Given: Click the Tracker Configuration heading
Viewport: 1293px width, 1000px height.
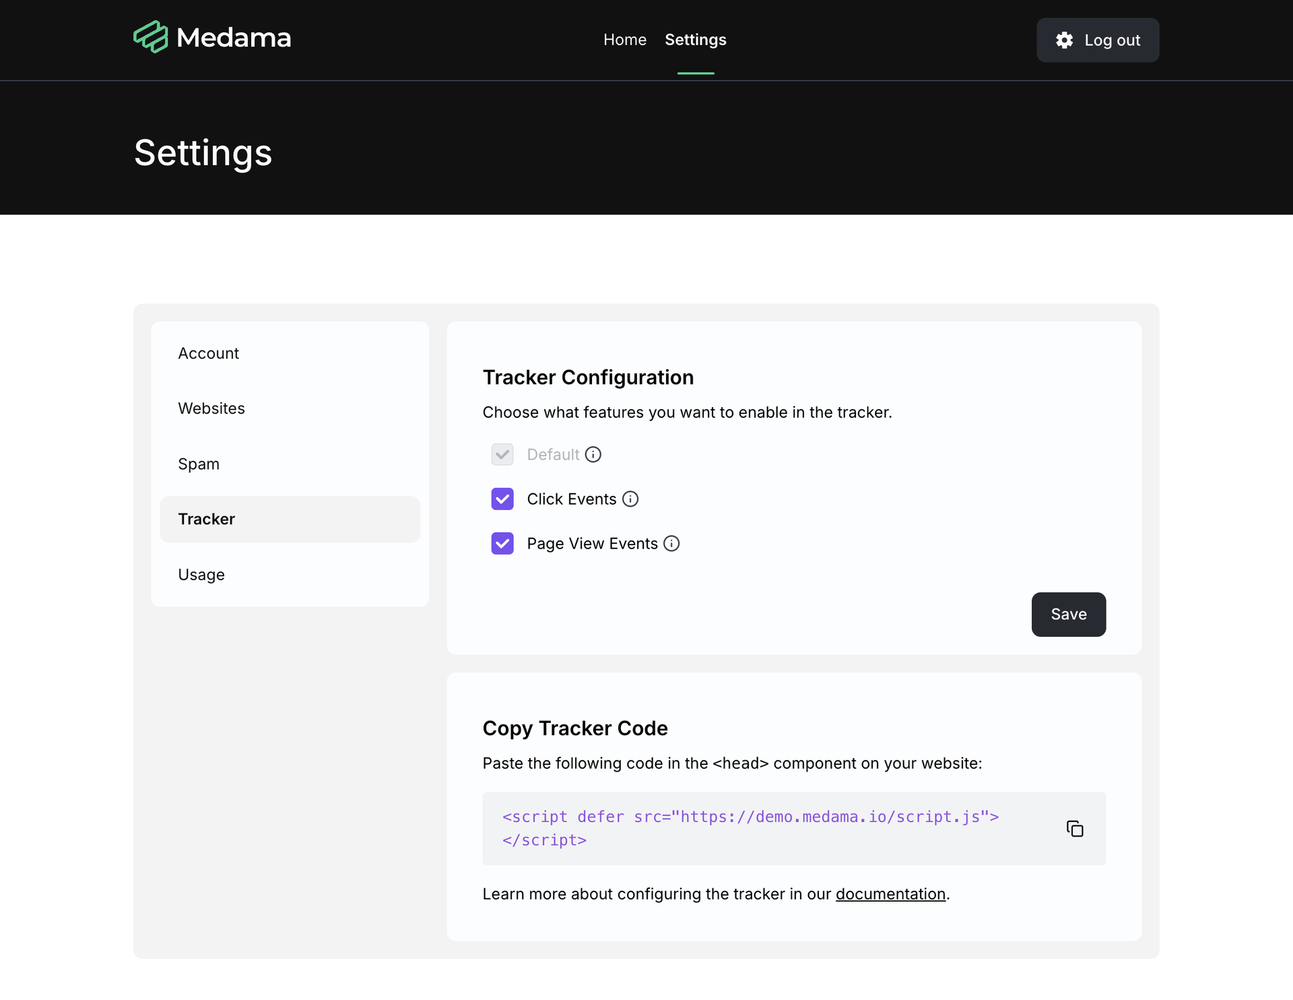Looking at the screenshot, I should (x=588, y=377).
